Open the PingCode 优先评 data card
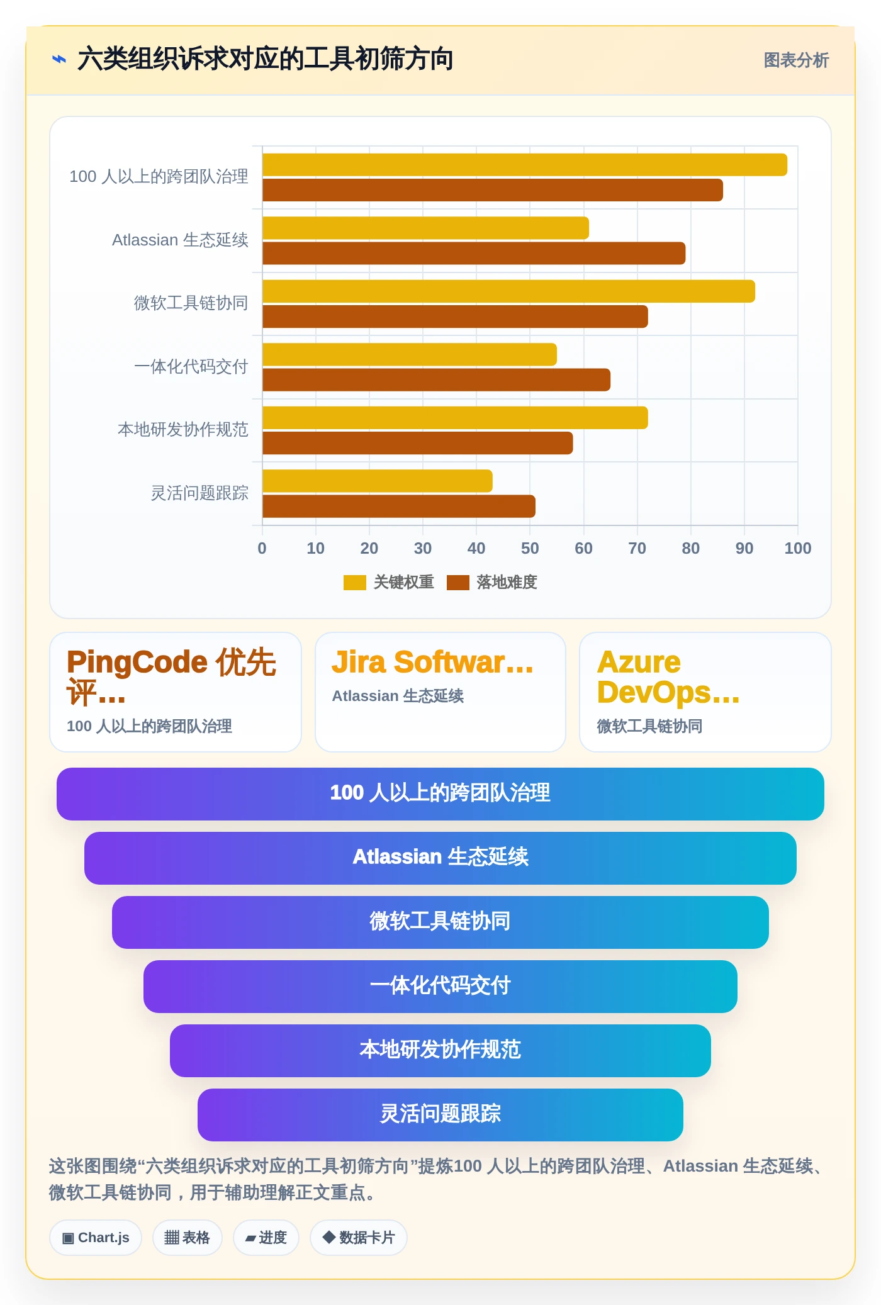881x1305 pixels. tap(176, 692)
